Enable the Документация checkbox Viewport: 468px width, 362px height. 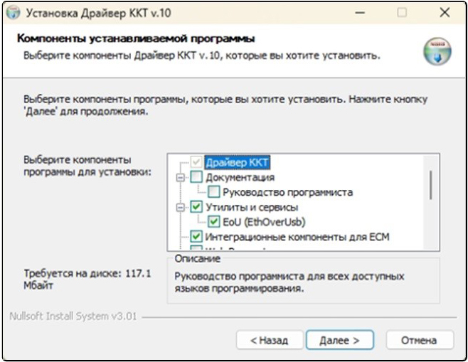[196, 177]
